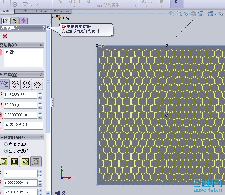This screenshot has height=195, width=225.
Task: Choose the circle seed cut shape
Action: 4,162
